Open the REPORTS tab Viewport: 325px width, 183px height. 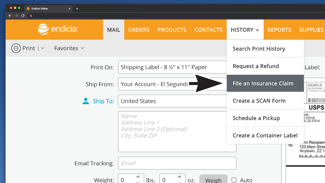[x=279, y=30]
